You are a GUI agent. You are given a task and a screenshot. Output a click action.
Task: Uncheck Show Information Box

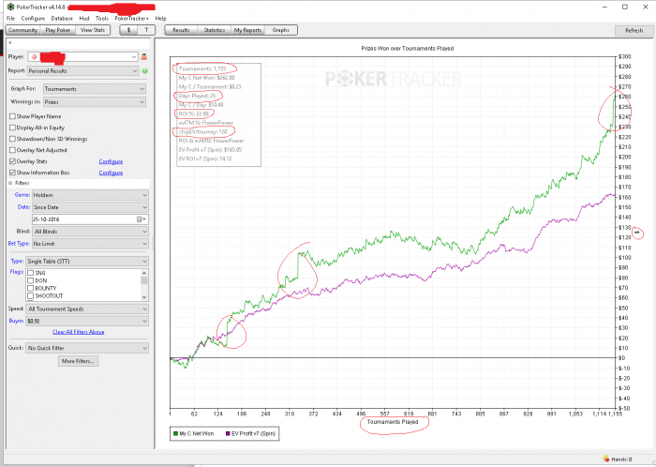pyautogui.click(x=12, y=173)
